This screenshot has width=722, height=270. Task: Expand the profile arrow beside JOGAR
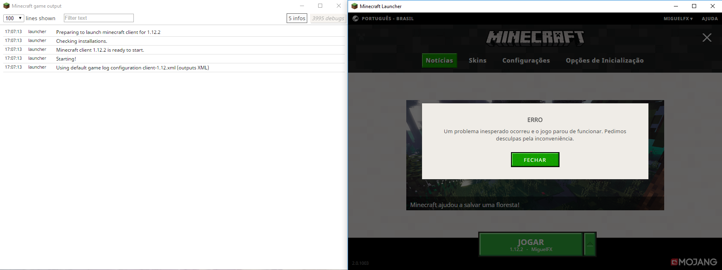[590, 244]
